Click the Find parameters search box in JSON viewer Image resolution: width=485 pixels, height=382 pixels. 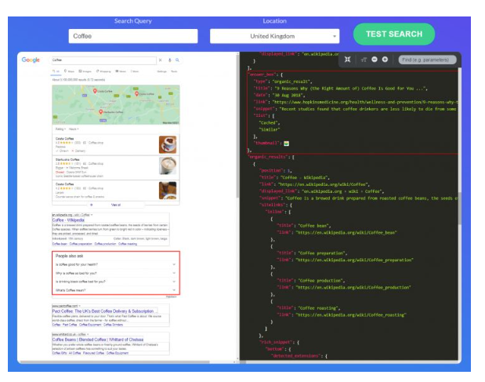pyautogui.click(x=425, y=59)
